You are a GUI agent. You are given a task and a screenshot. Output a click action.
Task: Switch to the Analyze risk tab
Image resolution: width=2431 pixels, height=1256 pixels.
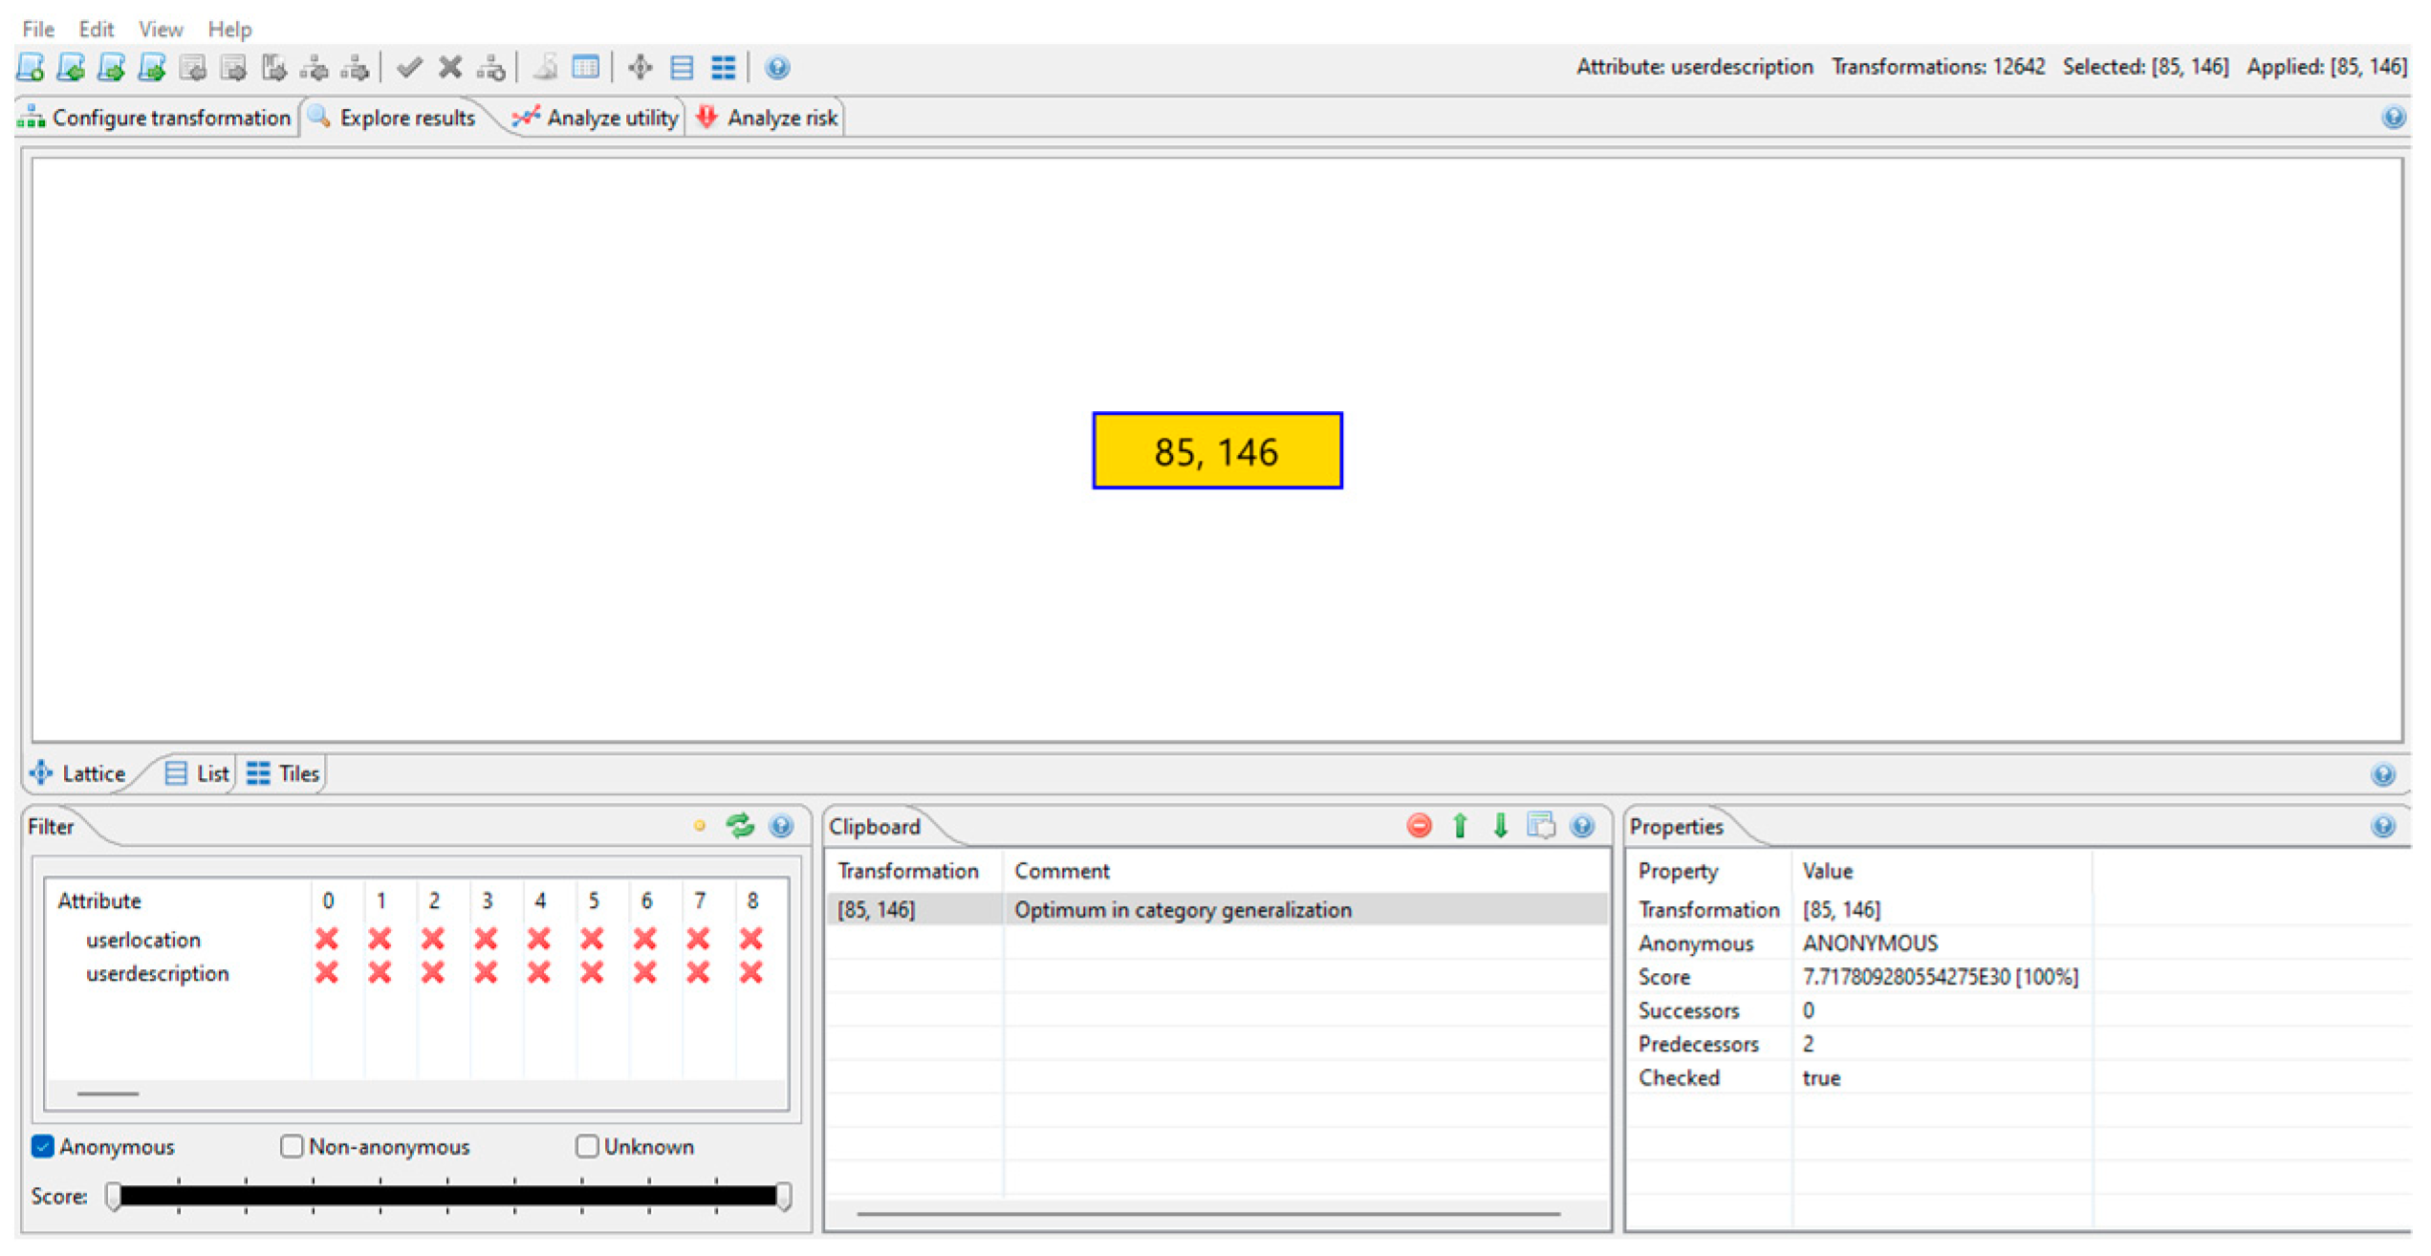click(x=769, y=118)
